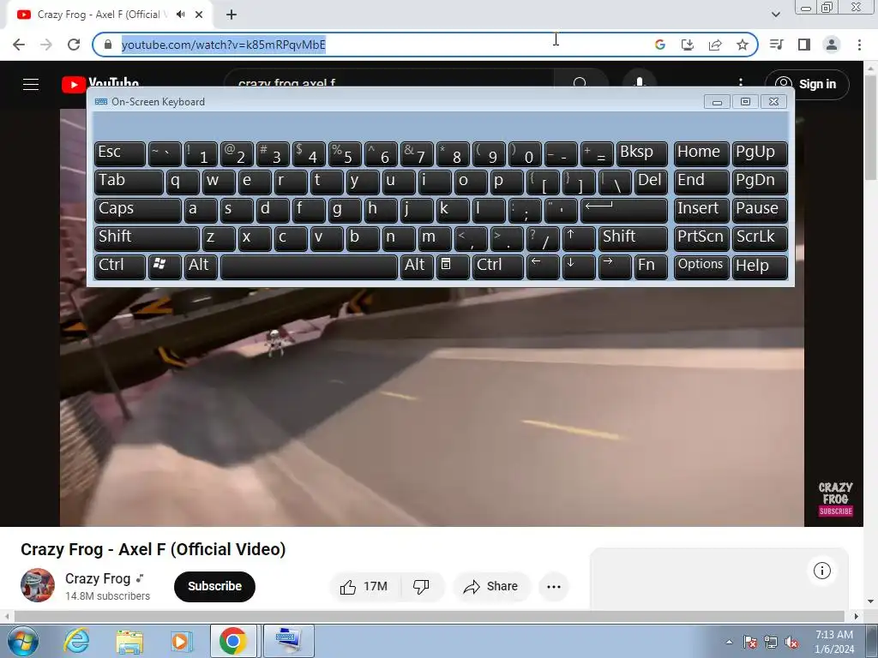Viewport: 878px width, 658px height.
Task: Open Windows Explorer folder on taskbar
Action: pos(129,641)
